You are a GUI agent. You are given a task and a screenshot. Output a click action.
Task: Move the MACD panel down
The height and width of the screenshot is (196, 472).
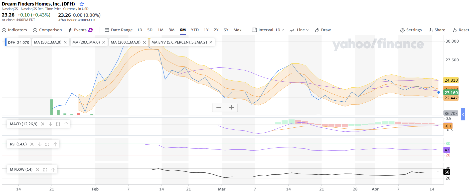[x=50, y=124]
